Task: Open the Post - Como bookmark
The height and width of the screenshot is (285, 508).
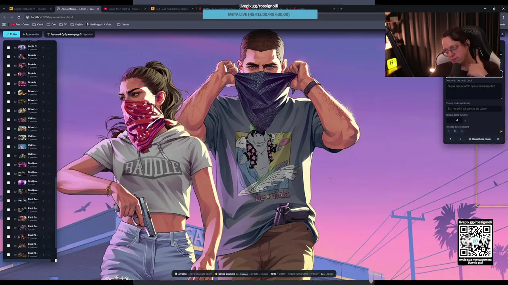Action: (x=20, y=25)
